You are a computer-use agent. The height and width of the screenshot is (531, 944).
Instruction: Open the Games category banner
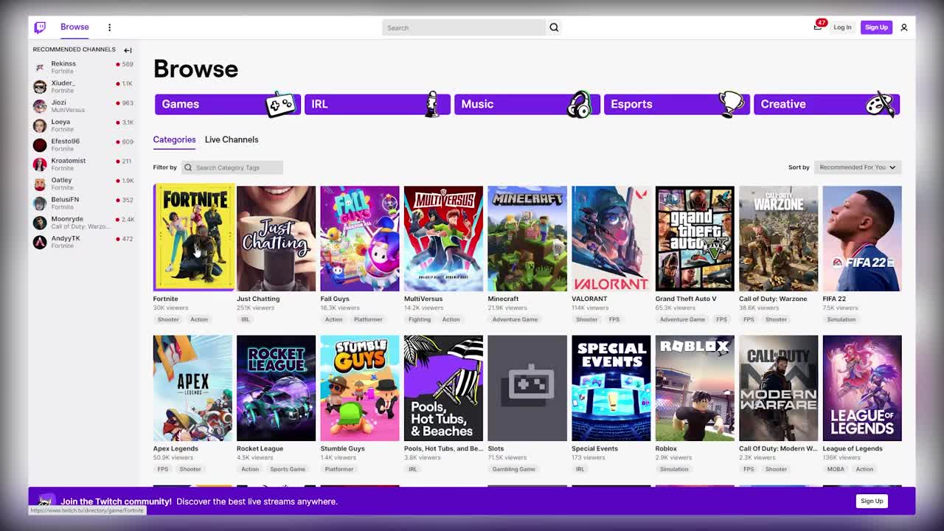227,104
